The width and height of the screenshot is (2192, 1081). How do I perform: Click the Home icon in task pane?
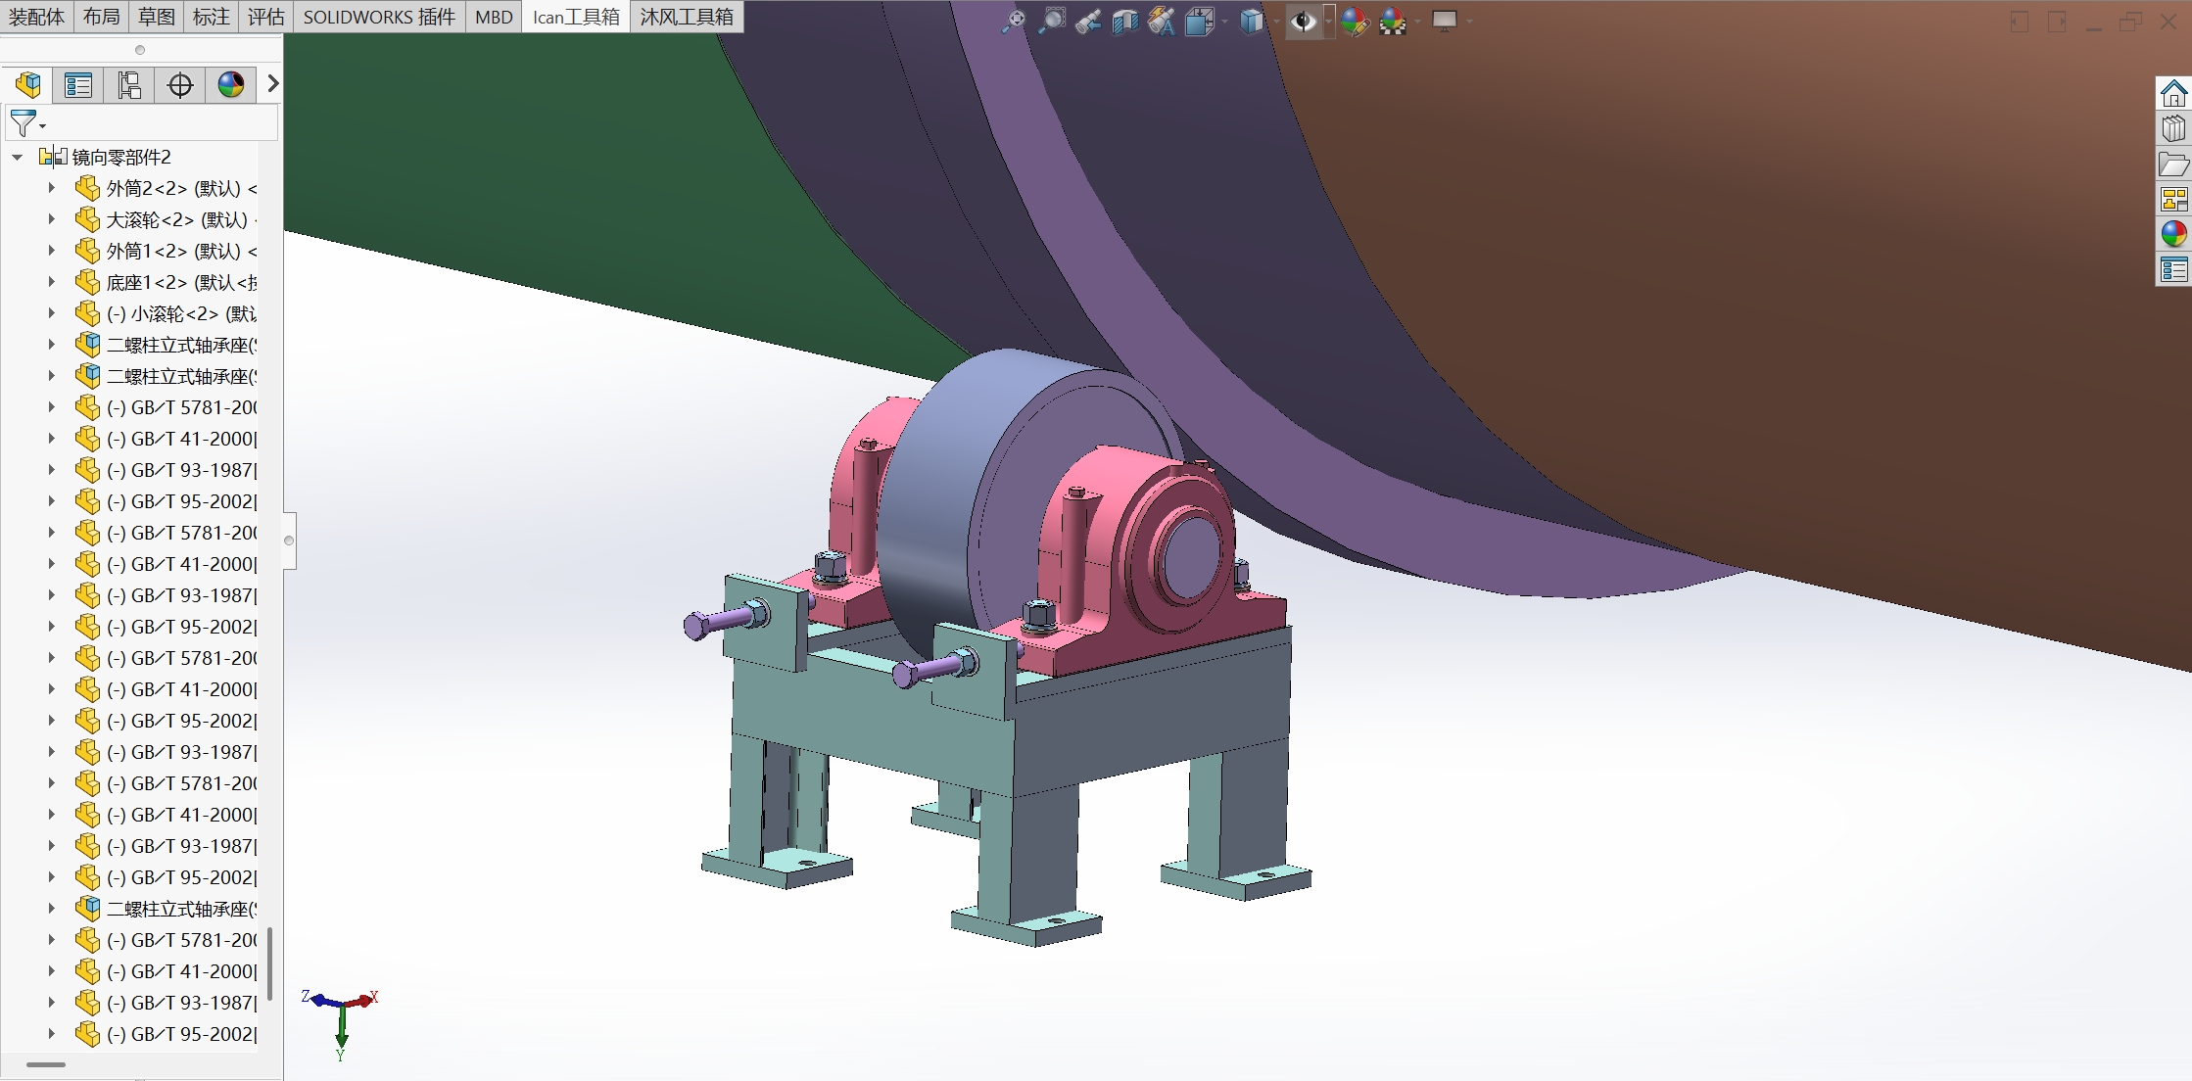coord(2173,94)
